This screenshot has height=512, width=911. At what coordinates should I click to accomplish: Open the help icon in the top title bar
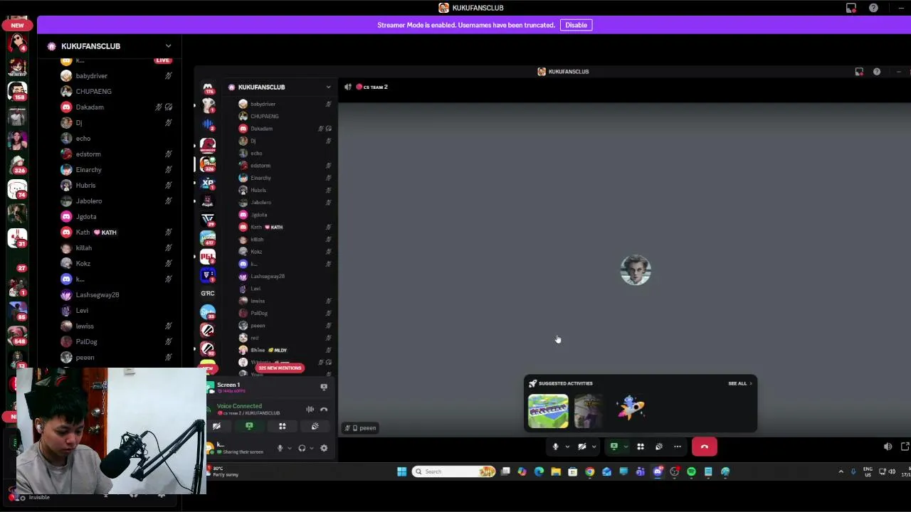(873, 8)
